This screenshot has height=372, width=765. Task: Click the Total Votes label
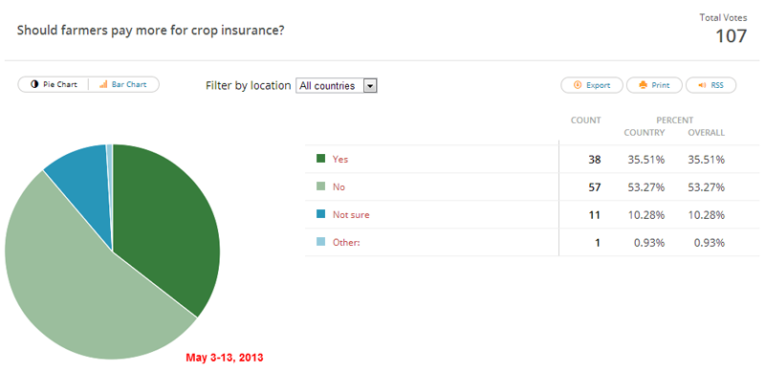click(723, 17)
